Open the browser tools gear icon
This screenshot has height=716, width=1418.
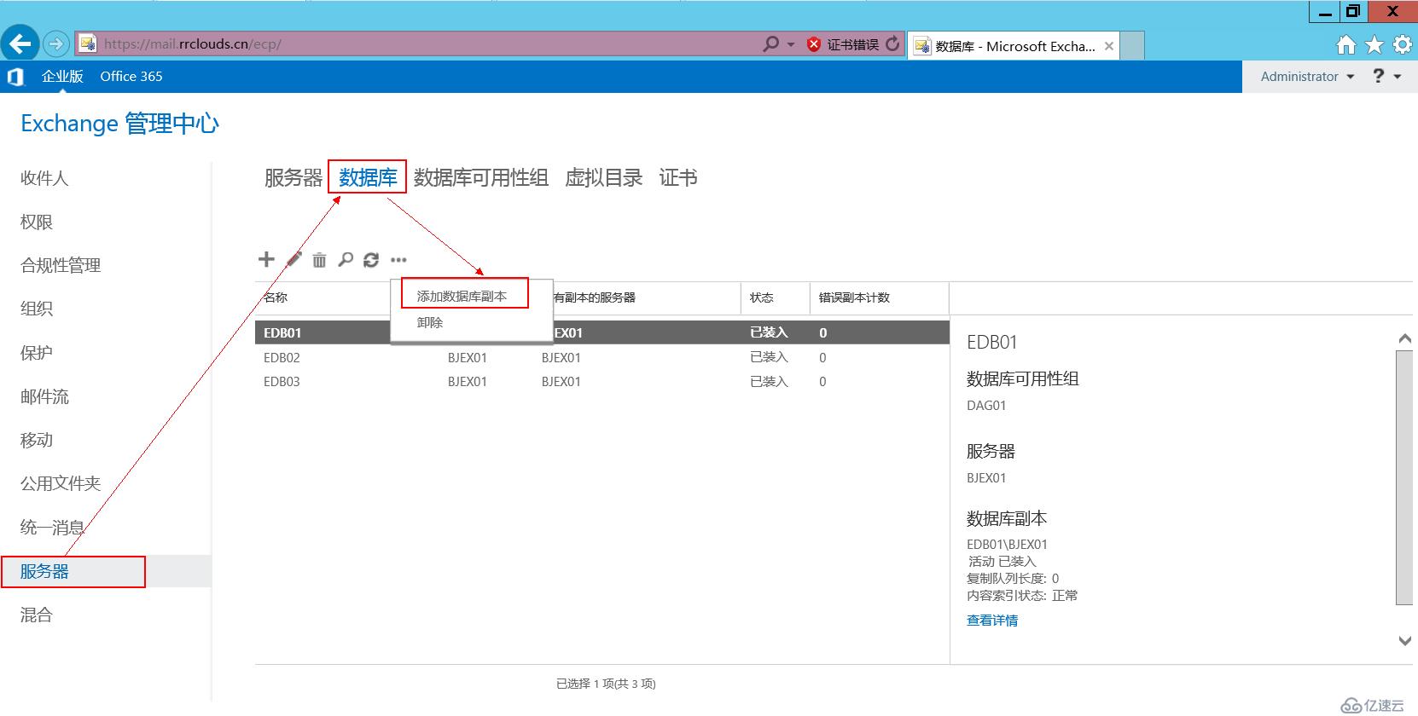[x=1402, y=45]
